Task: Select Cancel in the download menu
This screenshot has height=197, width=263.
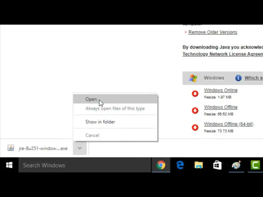Action: pos(115,135)
